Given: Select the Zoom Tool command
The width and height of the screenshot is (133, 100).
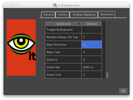Looking at the screenshot, I should pos(63,75).
